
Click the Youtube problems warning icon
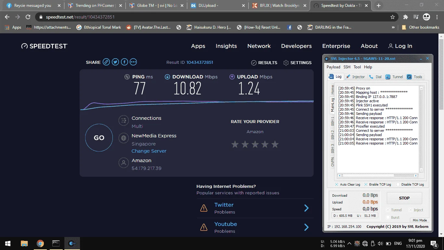tap(204, 227)
